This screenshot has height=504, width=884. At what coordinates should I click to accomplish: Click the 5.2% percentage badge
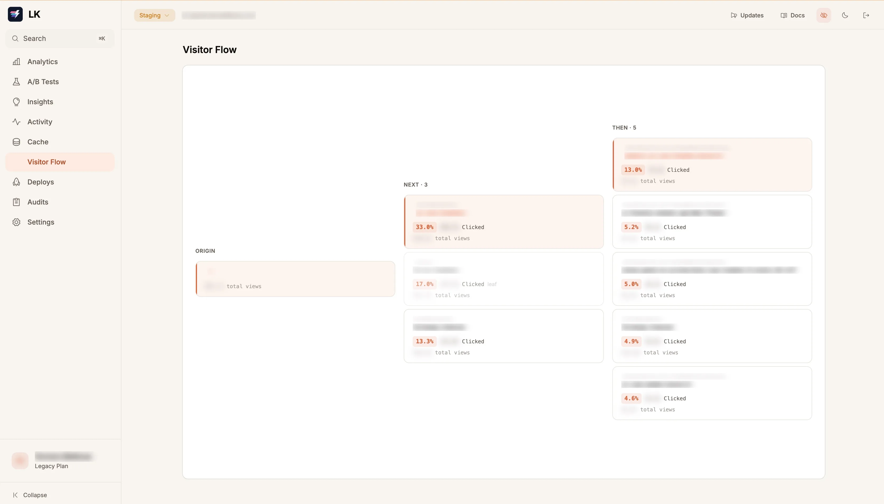tap(631, 227)
